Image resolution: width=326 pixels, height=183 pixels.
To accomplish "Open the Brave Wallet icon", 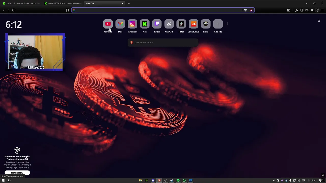I will [307, 10].
